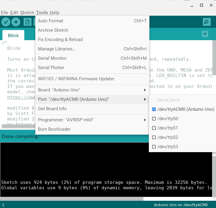The image size is (216, 208).
Task: Open the File menu
Action: coord(5,13)
